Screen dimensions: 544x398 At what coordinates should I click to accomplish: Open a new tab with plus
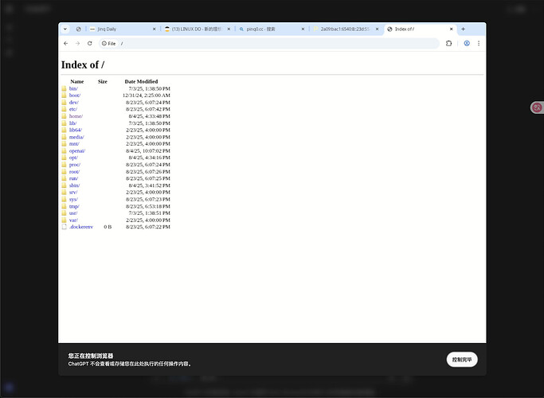pyautogui.click(x=464, y=29)
